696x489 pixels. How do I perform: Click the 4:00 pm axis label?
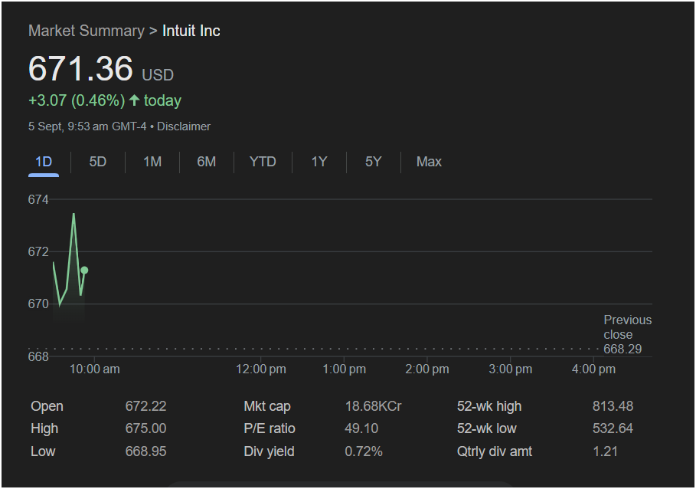pyautogui.click(x=593, y=369)
